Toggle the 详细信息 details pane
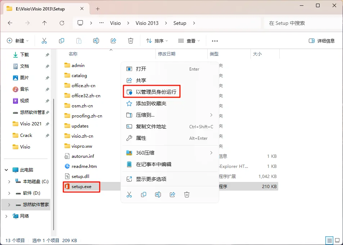The image size is (343, 245). 321,41
